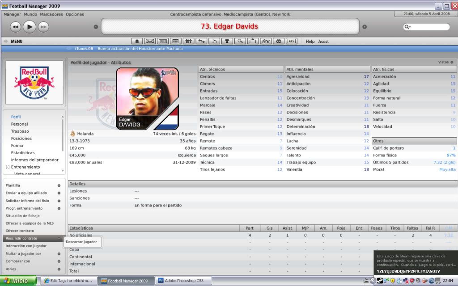Open the binoculars scouting icon
Image resolution: width=458 pixels, height=286 pixels.
coord(278,41)
